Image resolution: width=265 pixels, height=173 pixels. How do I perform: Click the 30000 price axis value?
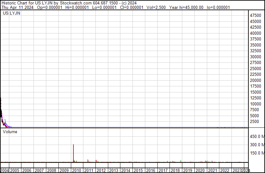point(255,57)
